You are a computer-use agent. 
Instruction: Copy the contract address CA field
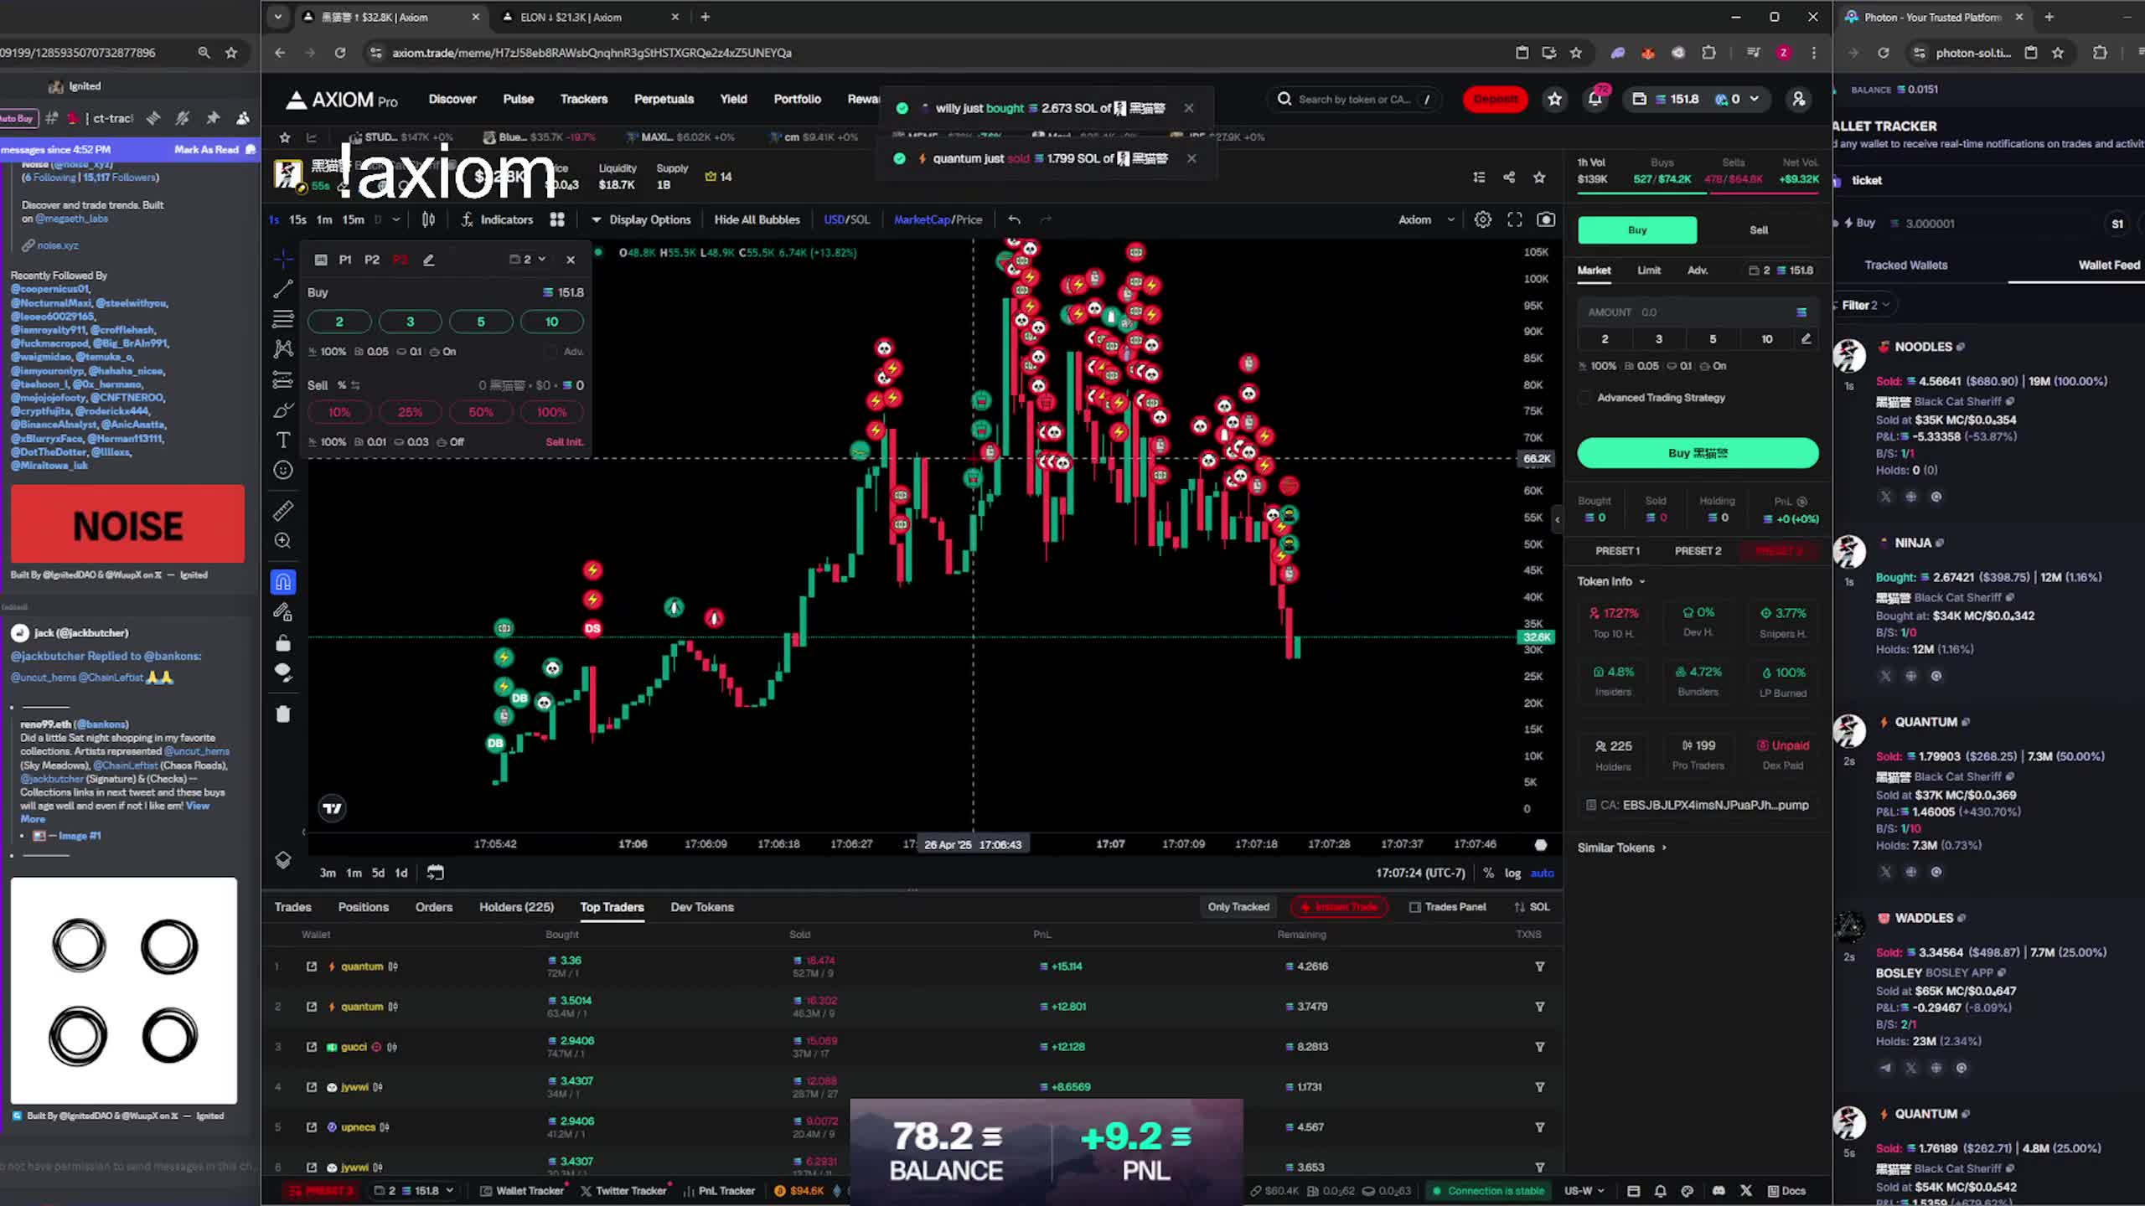[x=1698, y=805]
